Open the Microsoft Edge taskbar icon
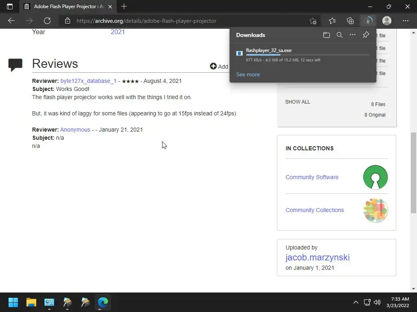Image resolution: width=417 pixels, height=312 pixels. click(103, 302)
